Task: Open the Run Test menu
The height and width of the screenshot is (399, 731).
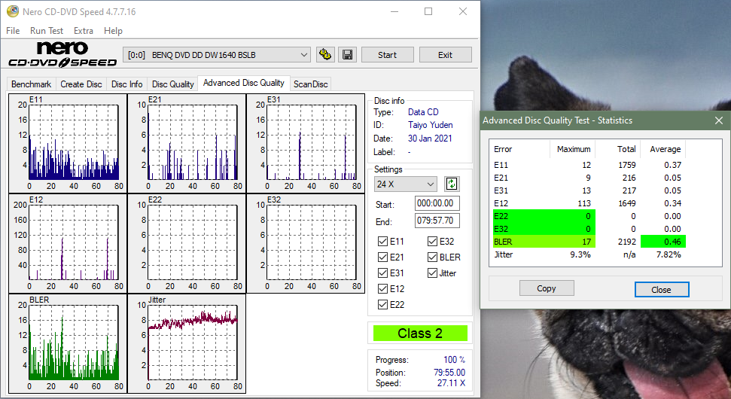Action: (46, 31)
